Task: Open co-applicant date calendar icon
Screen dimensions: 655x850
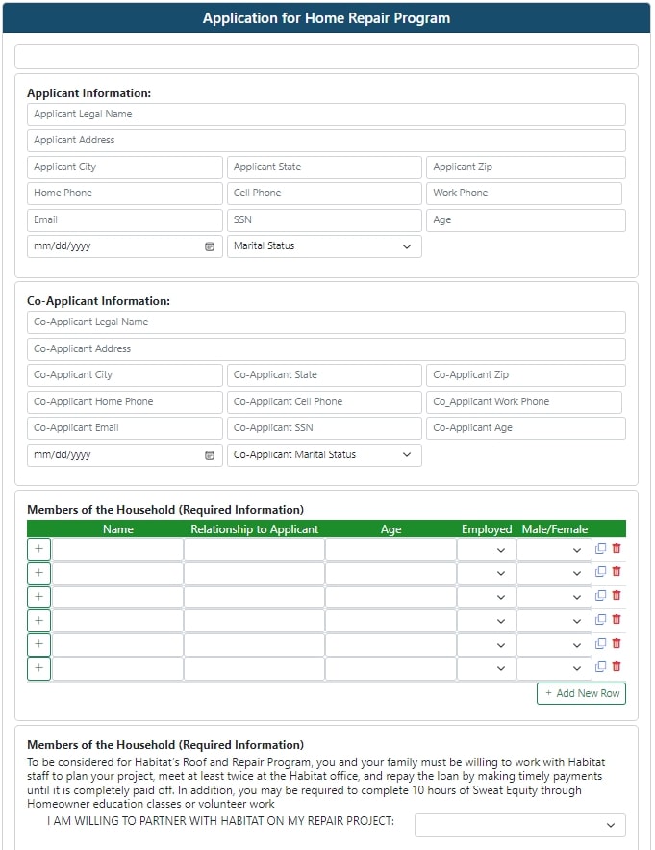Action: coord(210,455)
